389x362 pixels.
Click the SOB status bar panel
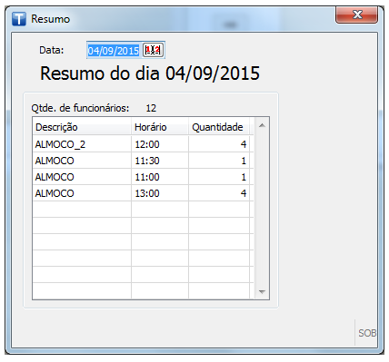coord(366,333)
